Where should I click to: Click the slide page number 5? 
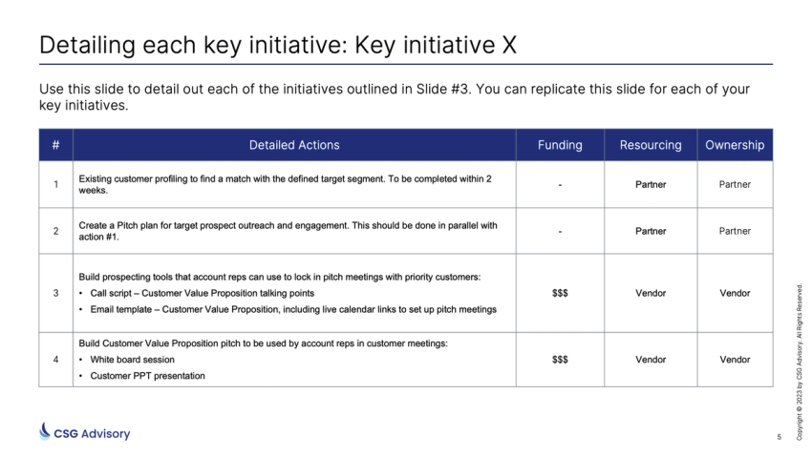coord(779,437)
